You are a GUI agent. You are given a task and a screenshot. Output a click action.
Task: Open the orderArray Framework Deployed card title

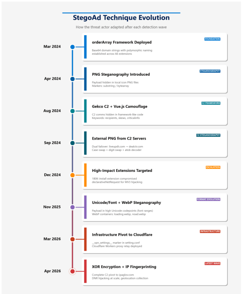pyautogui.click(x=121, y=42)
